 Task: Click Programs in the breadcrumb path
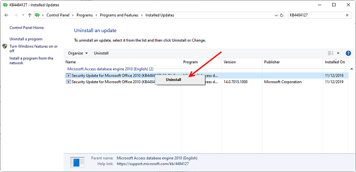84,15
